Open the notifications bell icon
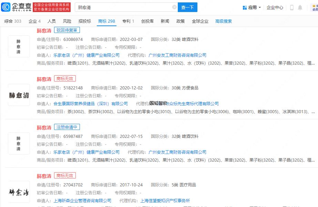The height and width of the screenshot is (207, 318). point(300,8)
